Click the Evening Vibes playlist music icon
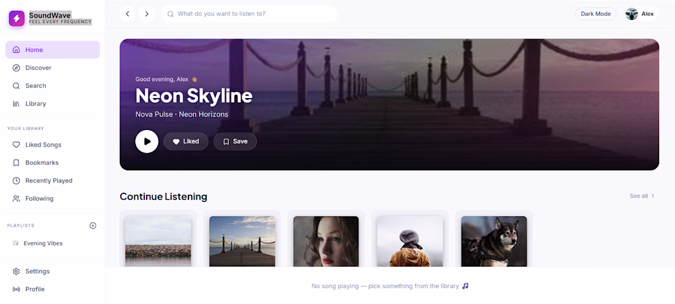The width and height of the screenshot is (675, 304). (x=15, y=243)
